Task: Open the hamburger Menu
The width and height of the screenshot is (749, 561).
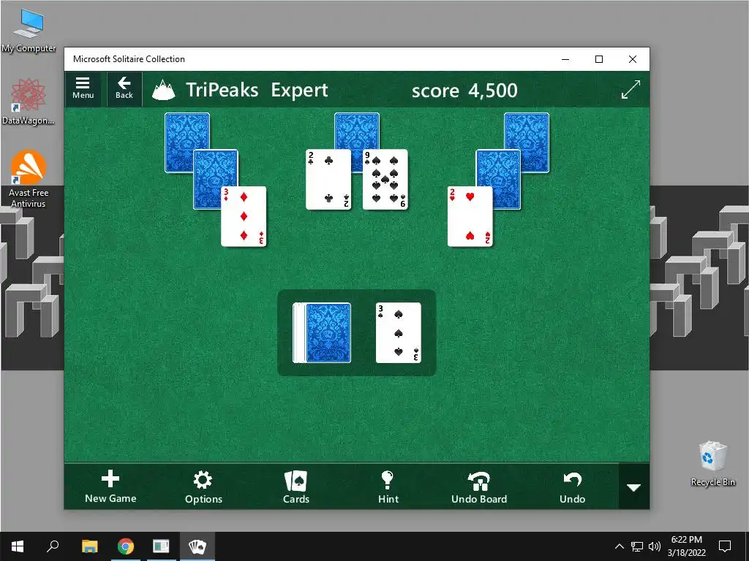Action: 83,88
